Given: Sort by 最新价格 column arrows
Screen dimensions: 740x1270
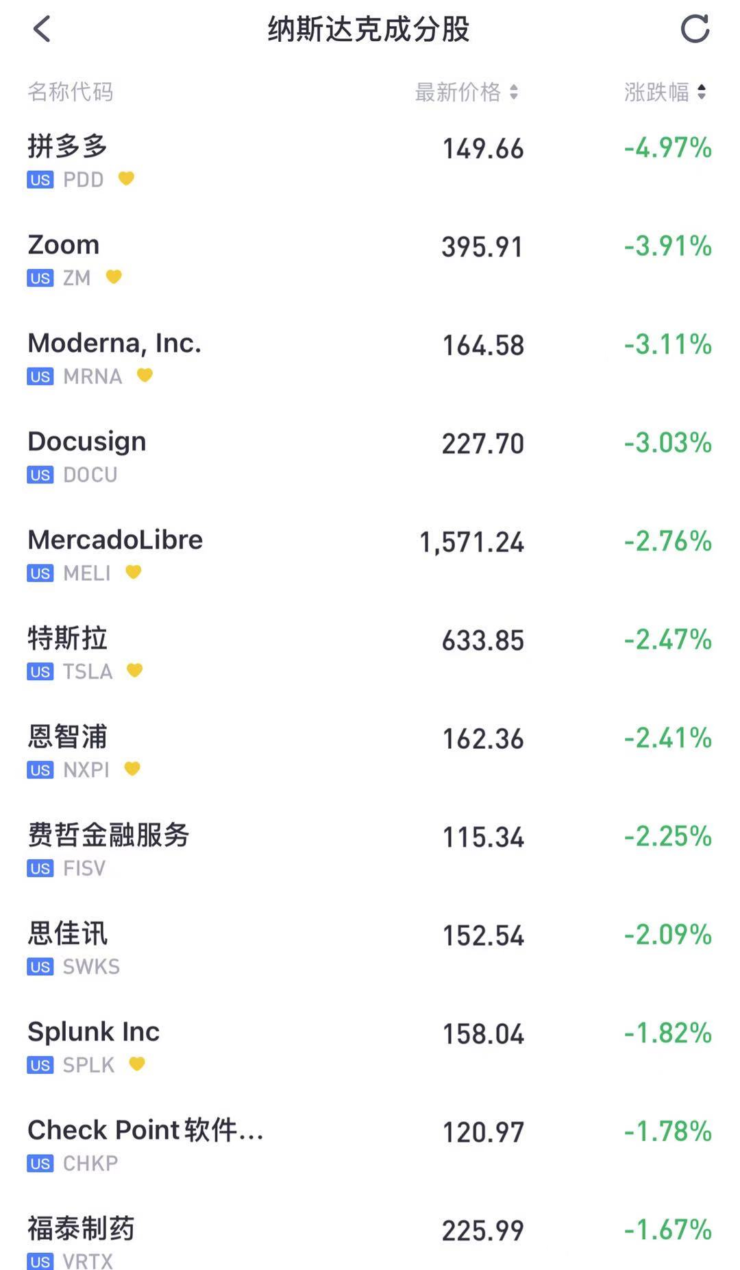Looking at the screenshot, I should (513, 92).
